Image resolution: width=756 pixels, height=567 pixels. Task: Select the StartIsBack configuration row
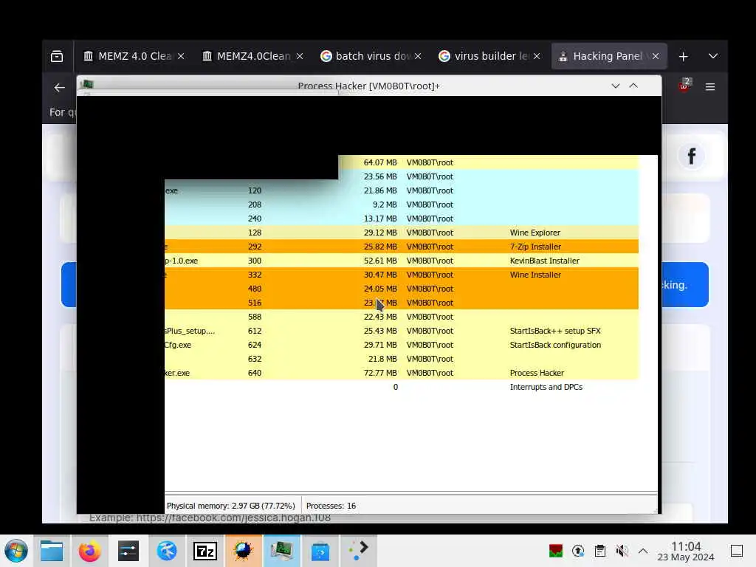[401, 345]
